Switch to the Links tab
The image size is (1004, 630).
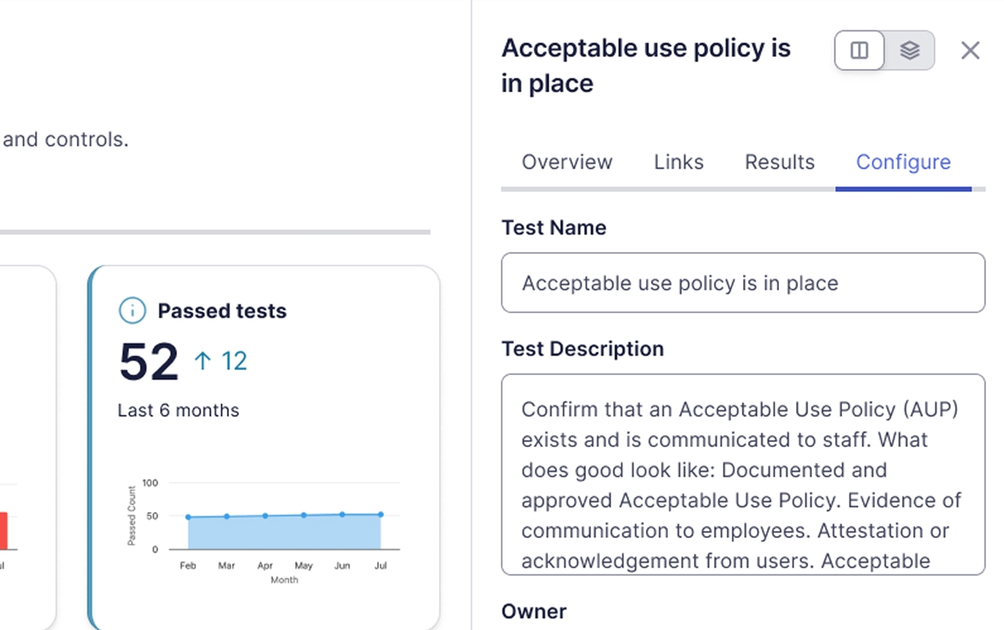coord(678,162)
